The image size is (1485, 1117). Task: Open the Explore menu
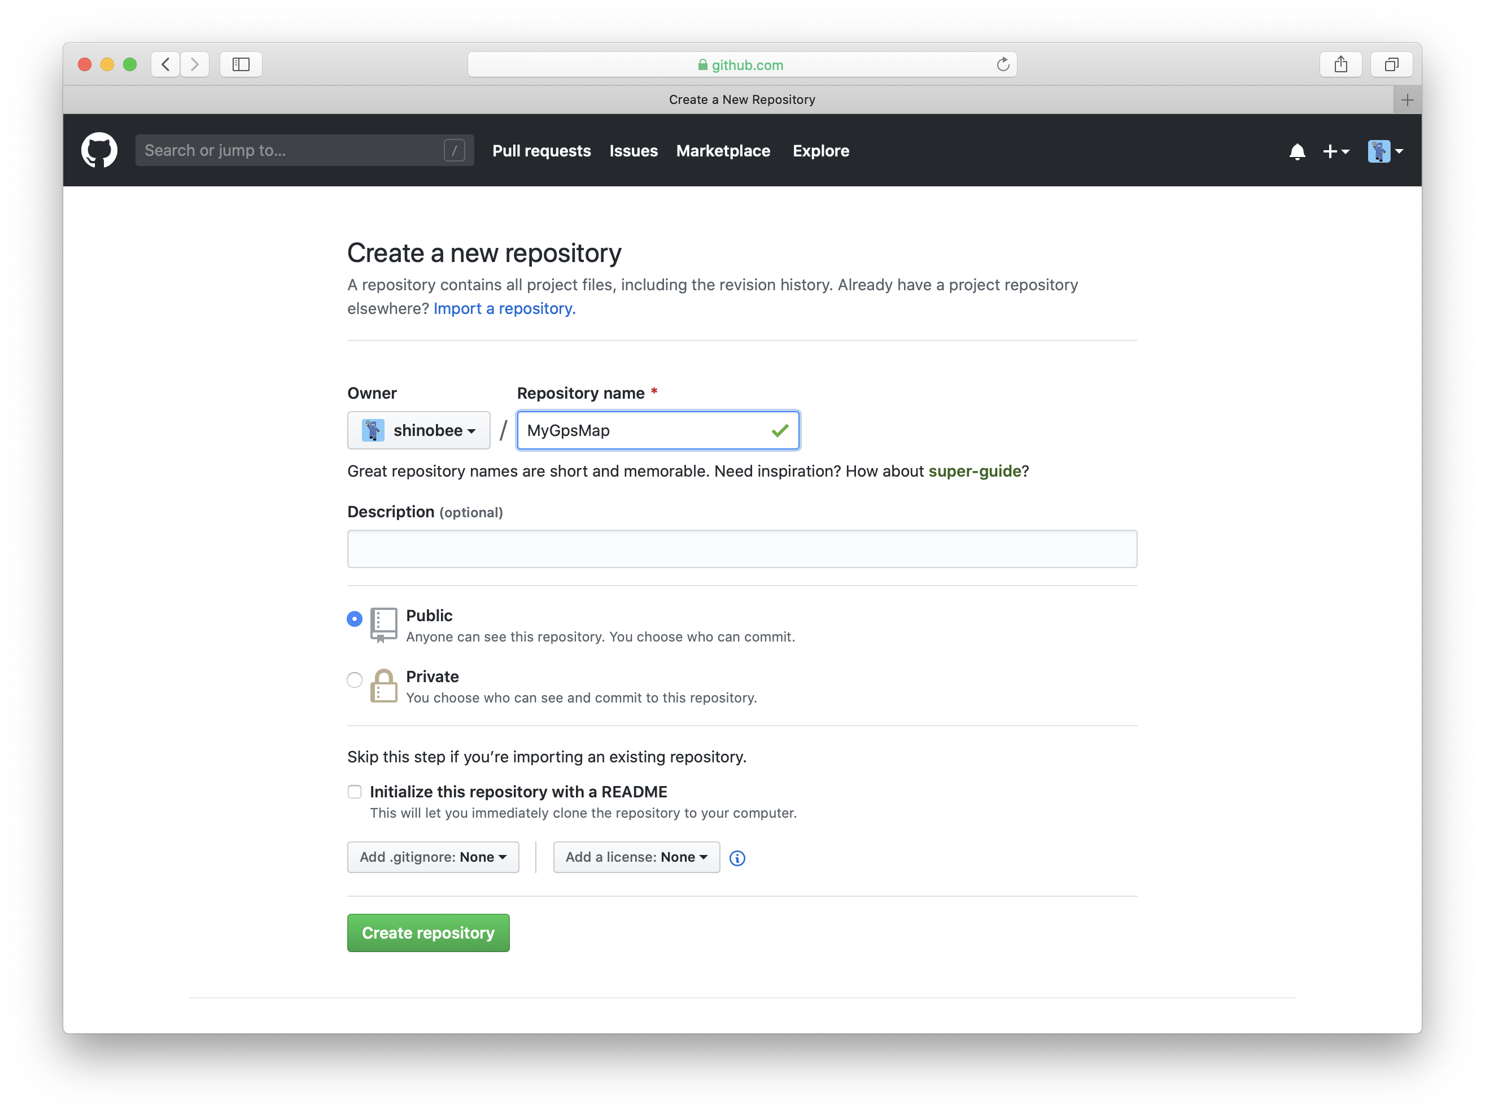[820, 151]
